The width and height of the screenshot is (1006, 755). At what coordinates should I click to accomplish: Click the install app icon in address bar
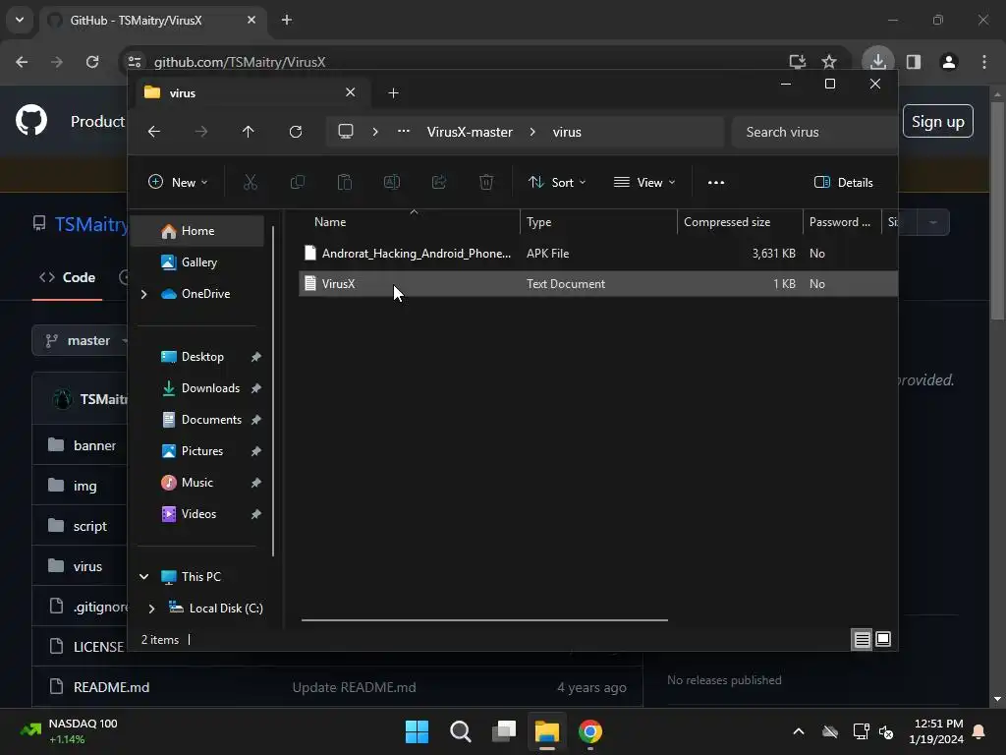[x=798, y=62]
